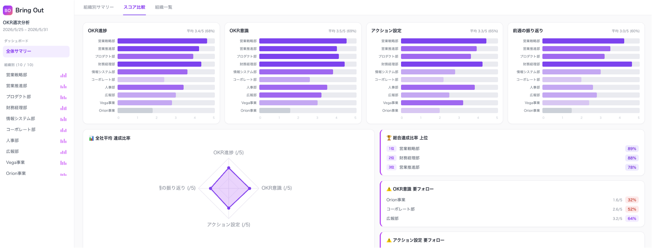
Task: Click bar chart icon beside 営業推進部
Action: 63,86
